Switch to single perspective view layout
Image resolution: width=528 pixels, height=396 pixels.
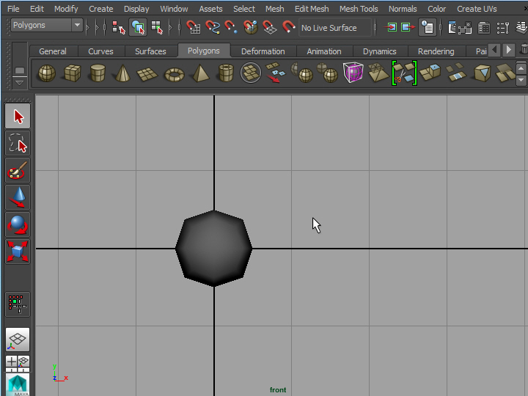(x=18, y=339)
